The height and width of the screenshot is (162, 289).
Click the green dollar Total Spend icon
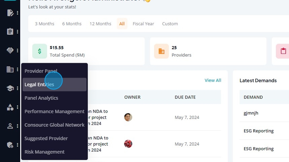point(40,51)
